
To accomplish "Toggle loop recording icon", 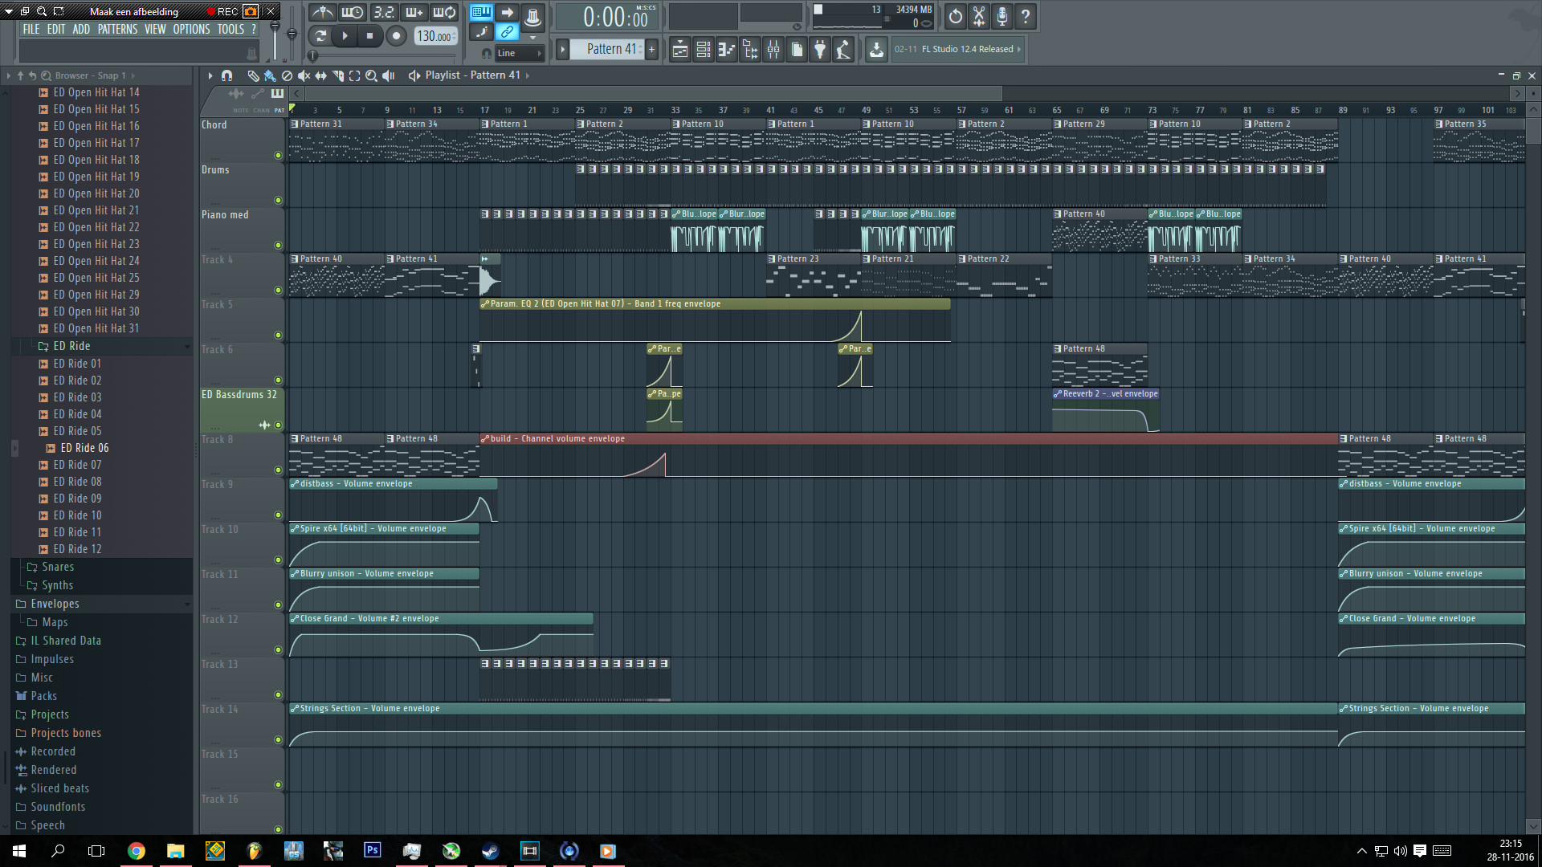I will [x=444, y=13].
